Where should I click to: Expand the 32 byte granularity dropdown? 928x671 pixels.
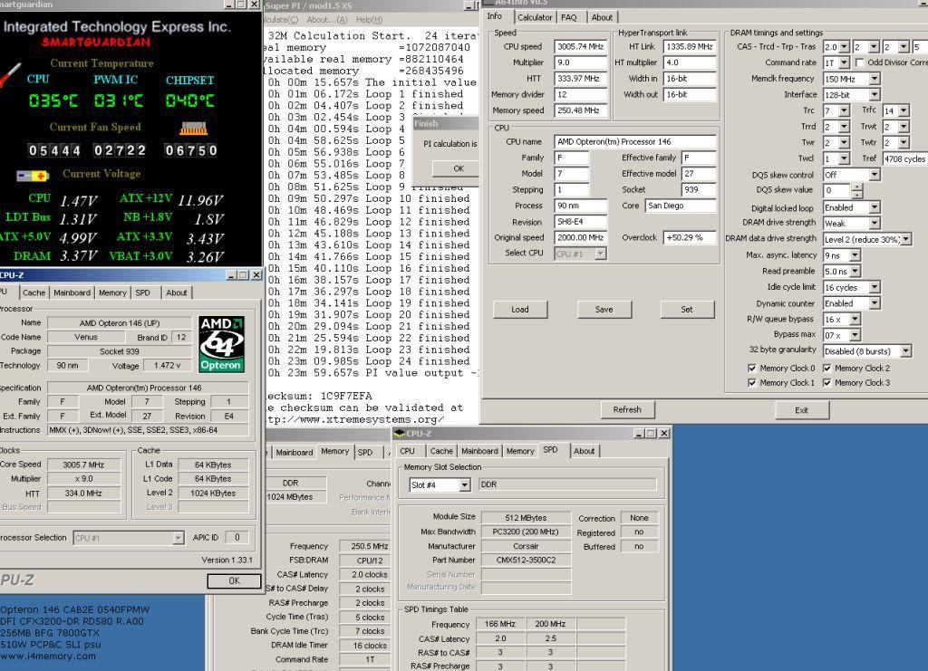pyautogui.click(x=906, y=351)
